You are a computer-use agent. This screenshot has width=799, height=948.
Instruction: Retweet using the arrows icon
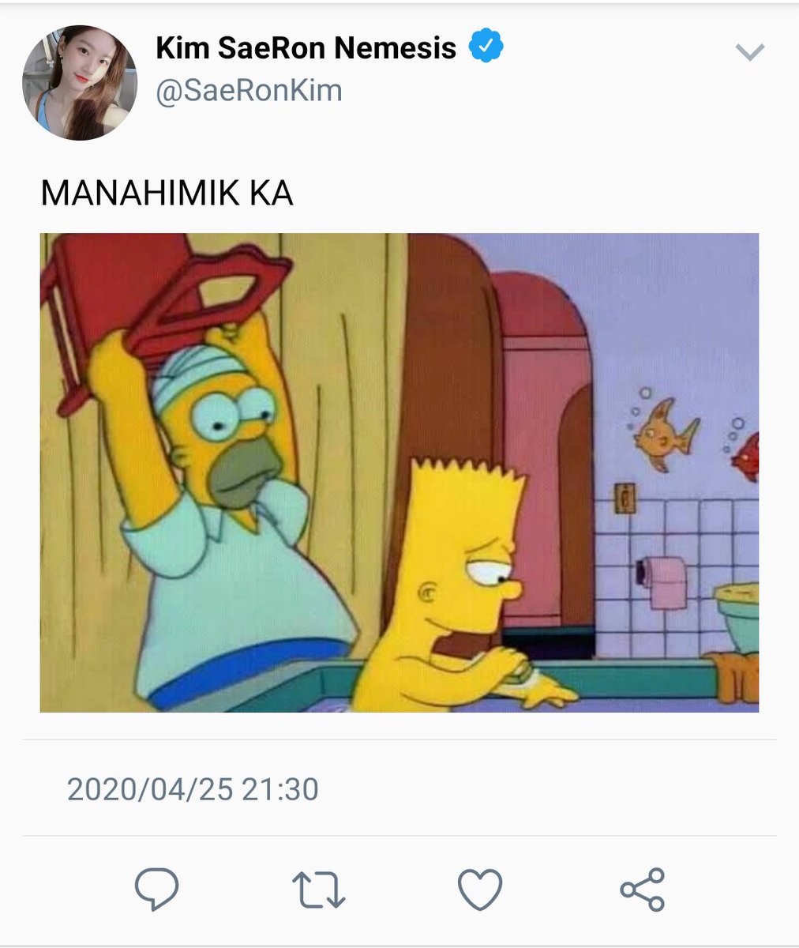pyautogui.click(x=319, y=889)
